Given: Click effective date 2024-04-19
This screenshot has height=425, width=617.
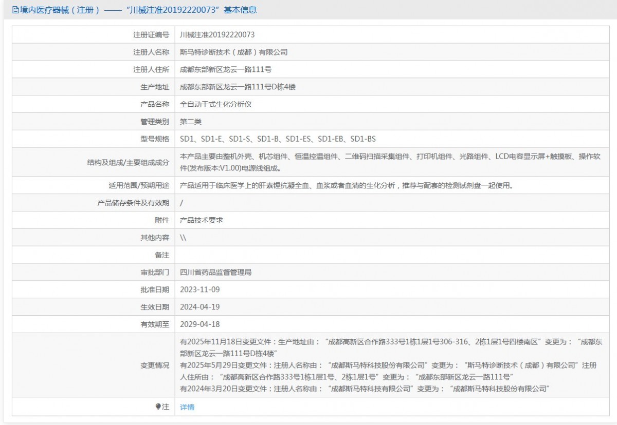Looking at the screenshot, I should tap(200, 307).
